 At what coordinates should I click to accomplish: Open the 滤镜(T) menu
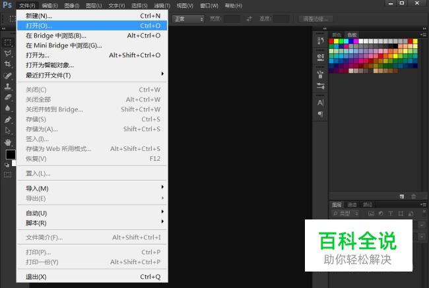(x=162, y=6)
